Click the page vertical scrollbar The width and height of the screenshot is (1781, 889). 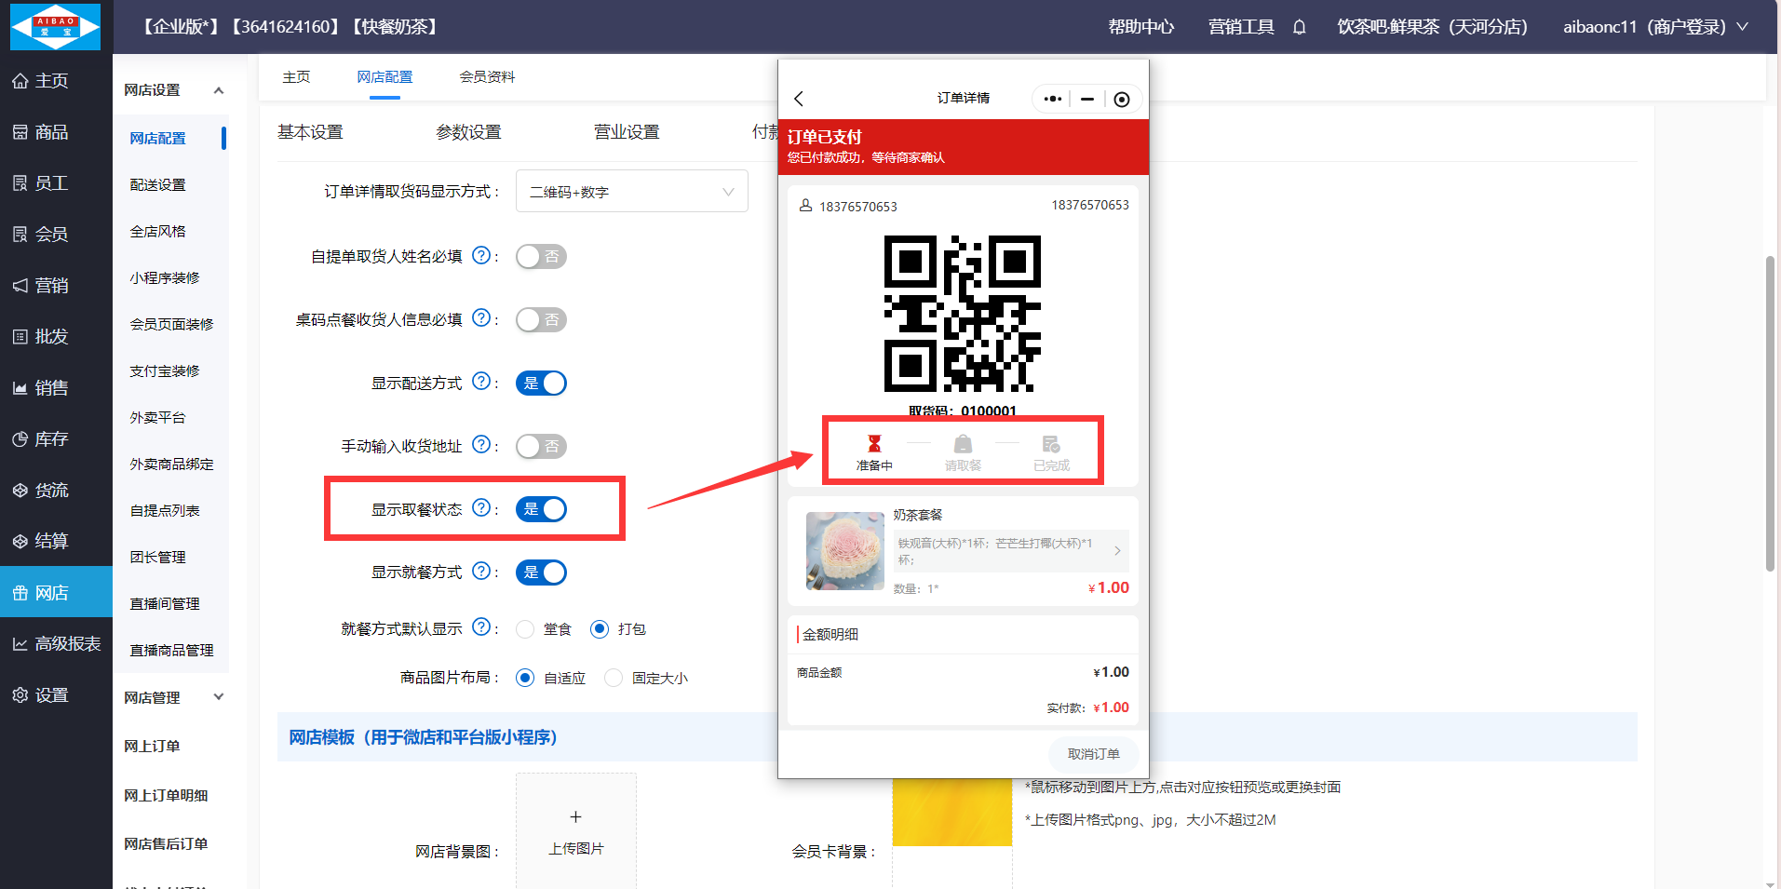[1770, 413]
